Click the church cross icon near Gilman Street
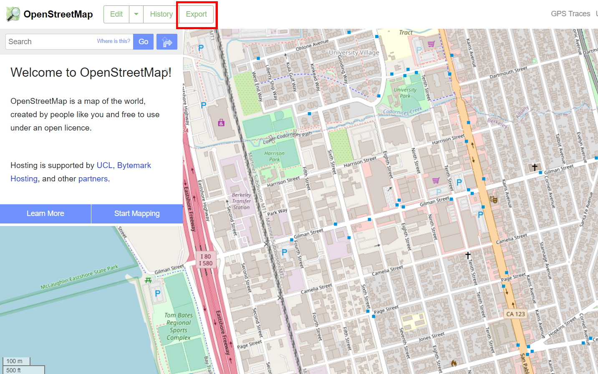 pos(535,167)
